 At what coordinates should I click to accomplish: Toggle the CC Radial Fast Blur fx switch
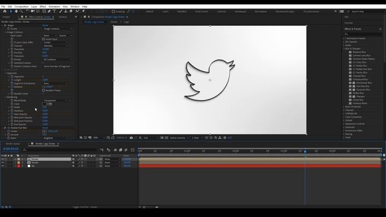pos(5,128)
